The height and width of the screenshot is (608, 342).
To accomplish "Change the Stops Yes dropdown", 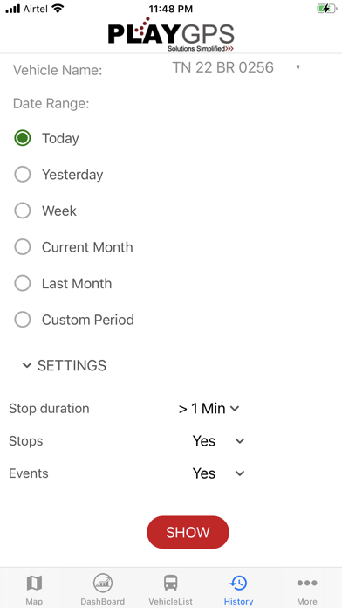I will click(218, 441).
